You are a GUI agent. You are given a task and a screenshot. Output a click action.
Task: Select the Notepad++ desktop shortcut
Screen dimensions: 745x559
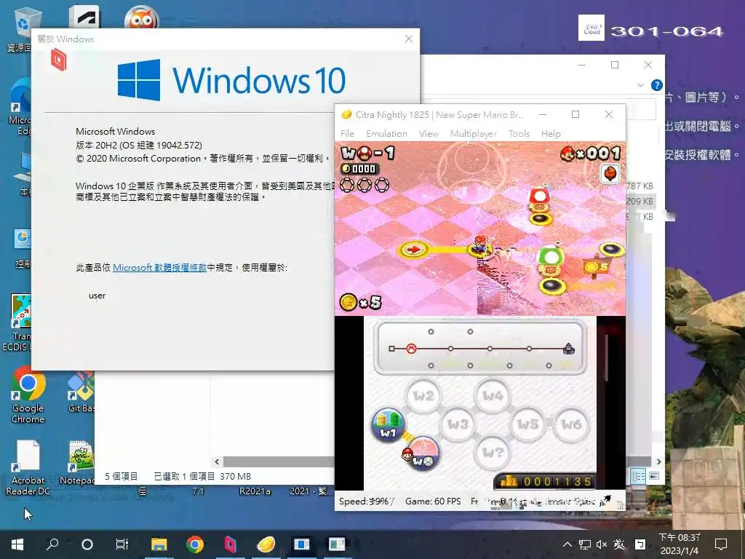pyautogui.click(x=79, y=464)
